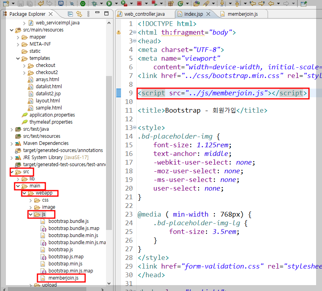Expand the mapper folder
Screen dimensions: 322x291
click(x=18, y=37)
